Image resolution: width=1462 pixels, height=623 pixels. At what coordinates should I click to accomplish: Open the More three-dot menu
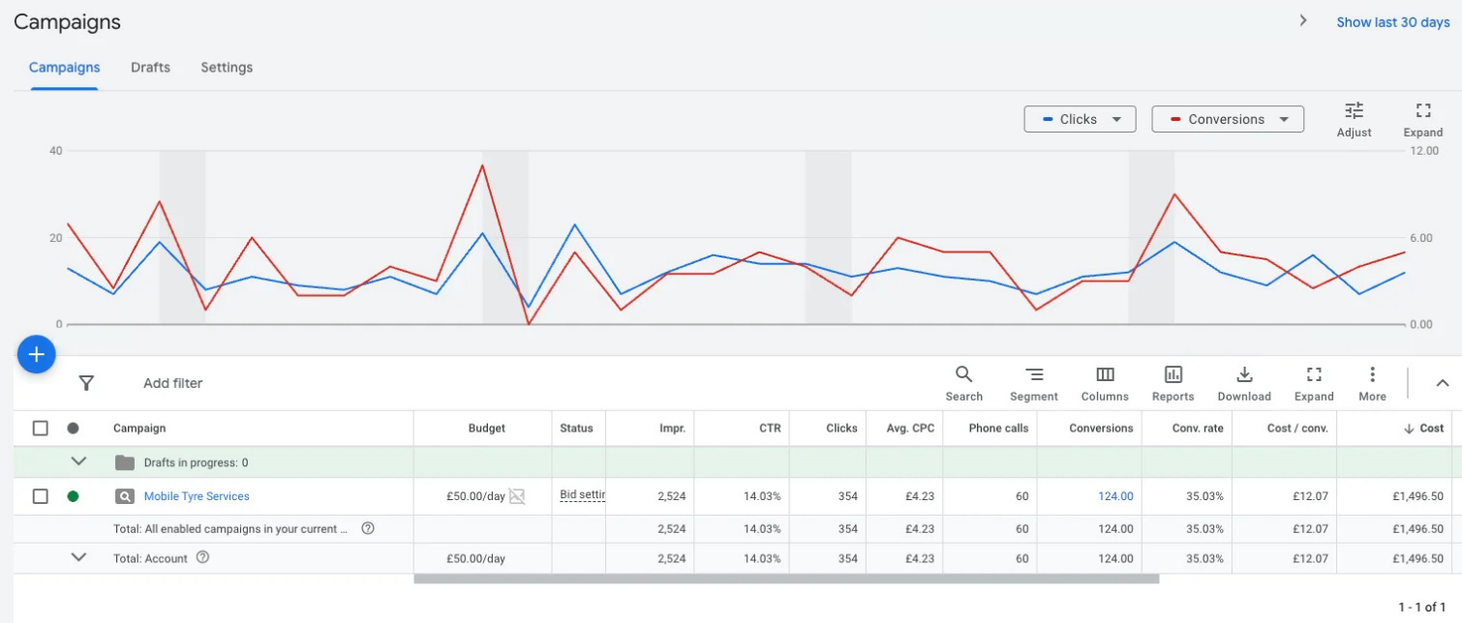(x=1372, y=383)
